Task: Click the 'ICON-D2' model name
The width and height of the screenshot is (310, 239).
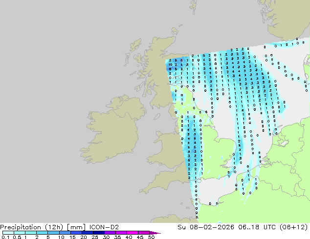Action: pos(104,227)
